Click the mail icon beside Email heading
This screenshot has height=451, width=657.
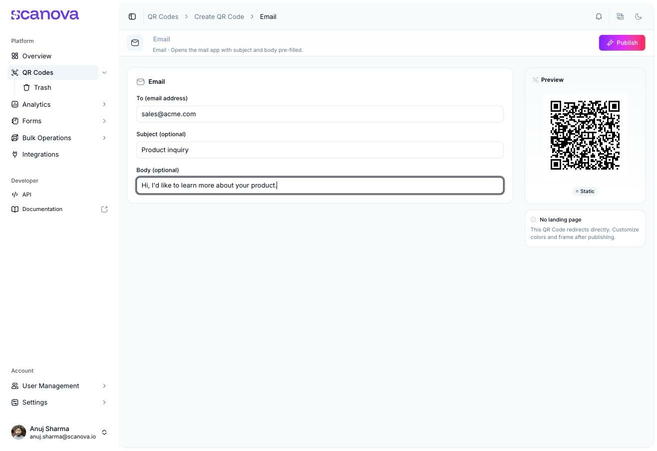[x=135, y=43]
